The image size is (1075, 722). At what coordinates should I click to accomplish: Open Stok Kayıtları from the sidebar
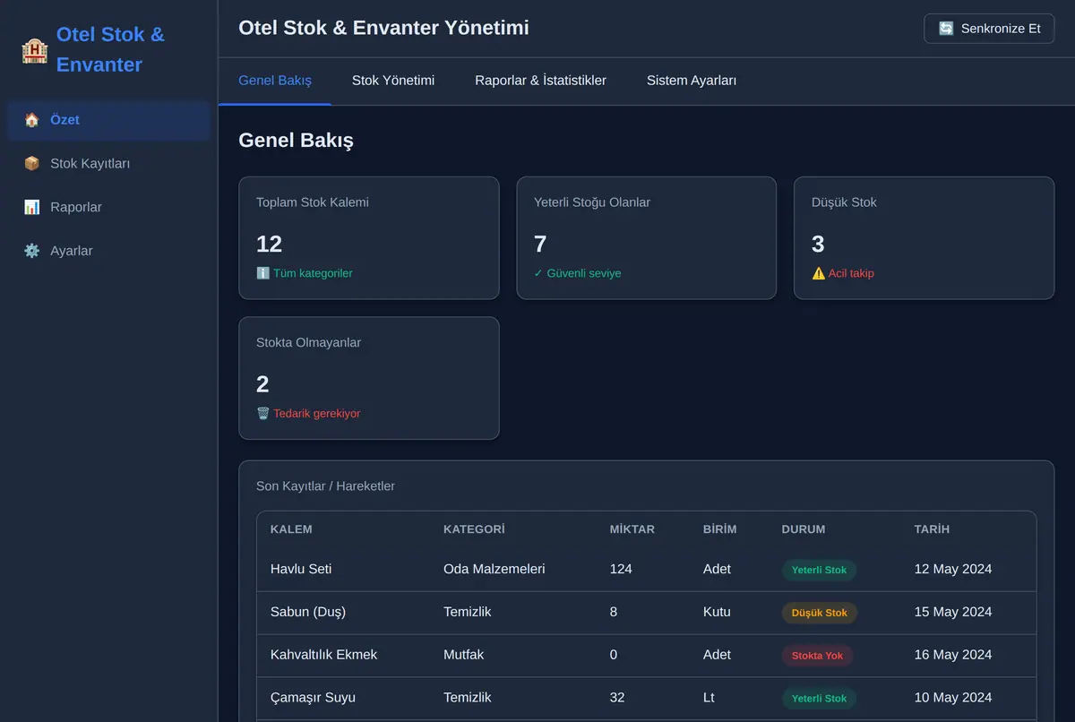[108, 164]
